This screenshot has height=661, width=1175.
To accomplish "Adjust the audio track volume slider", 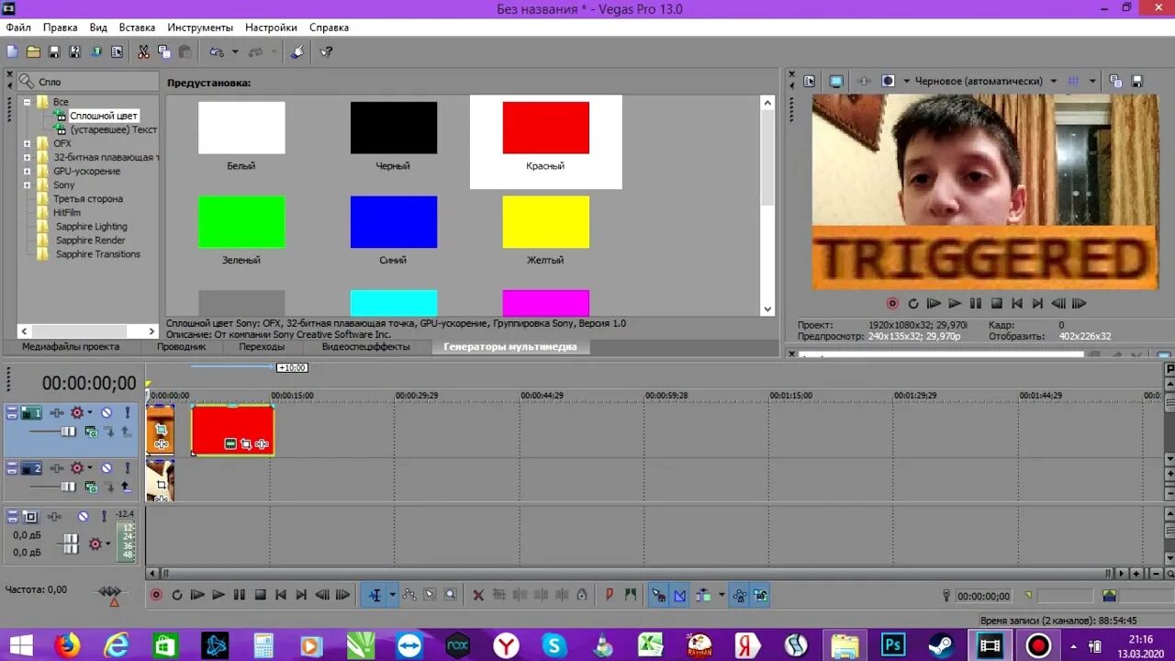I will [x=70, y=544].
